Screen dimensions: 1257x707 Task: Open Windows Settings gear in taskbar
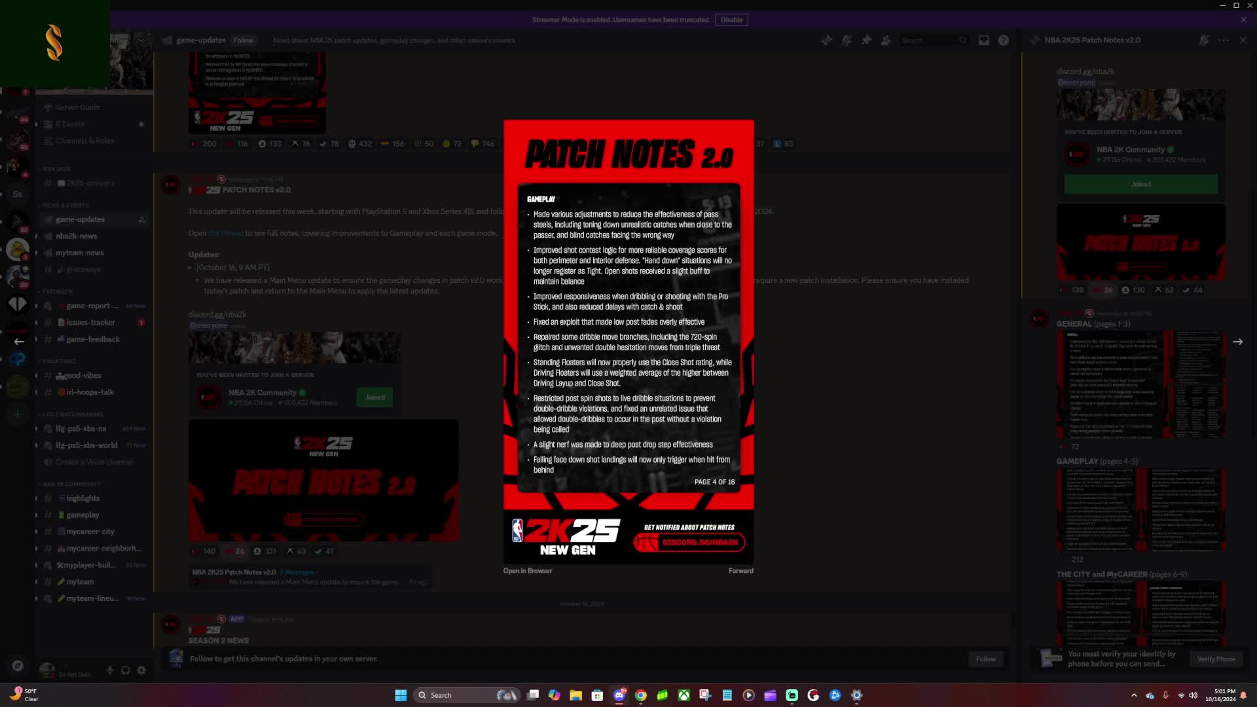tap(856, 695)
